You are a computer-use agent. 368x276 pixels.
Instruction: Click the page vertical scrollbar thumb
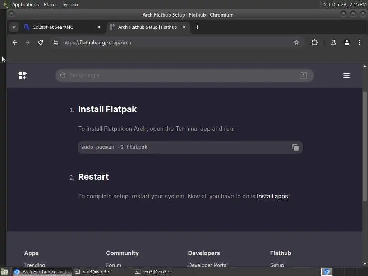coord(365,146)
